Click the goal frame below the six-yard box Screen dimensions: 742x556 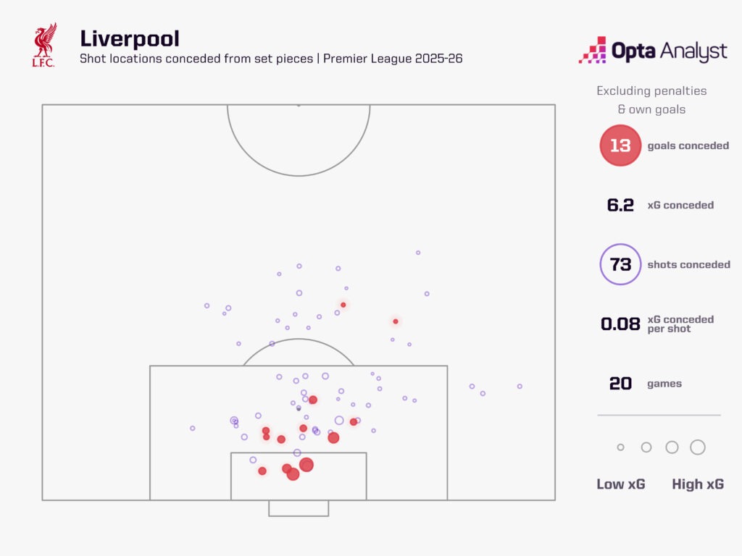(x=299, y=508)
